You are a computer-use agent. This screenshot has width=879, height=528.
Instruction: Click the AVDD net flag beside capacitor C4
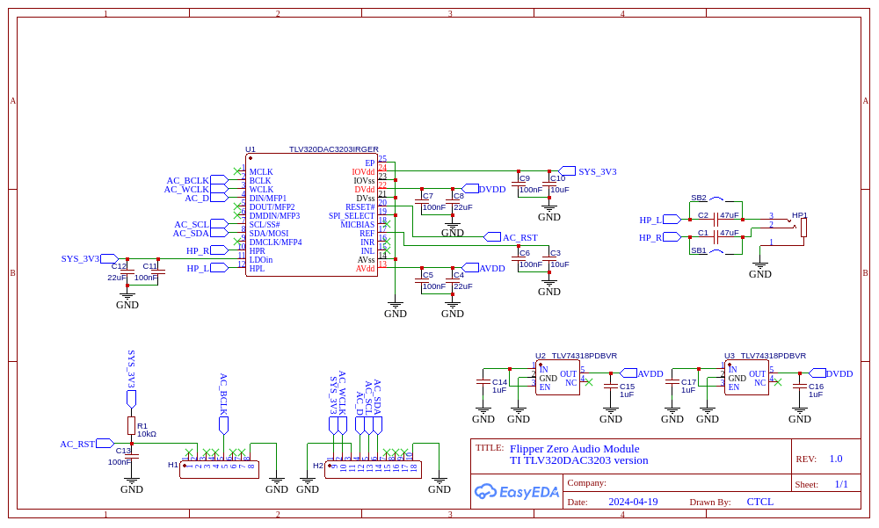pyautogui.click(x=469, y=267)
